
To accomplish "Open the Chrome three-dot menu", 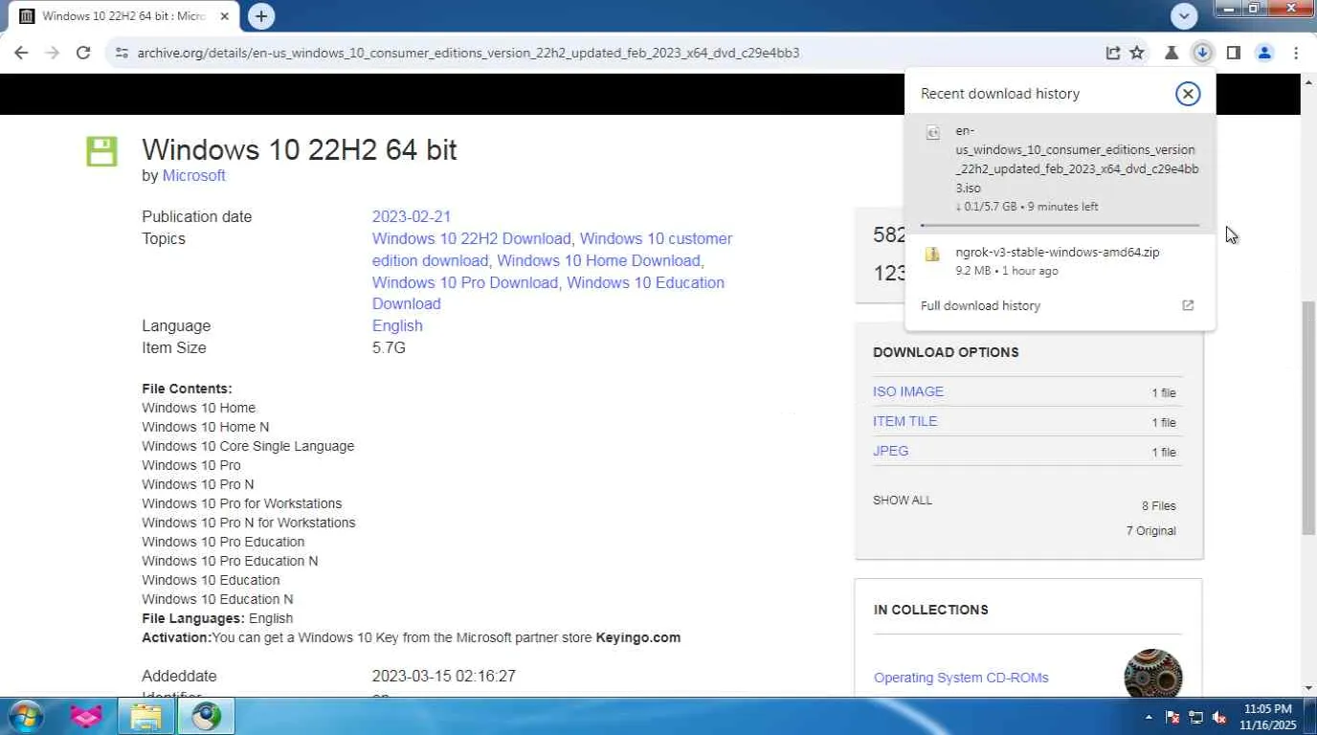I will pos(1296,54).
